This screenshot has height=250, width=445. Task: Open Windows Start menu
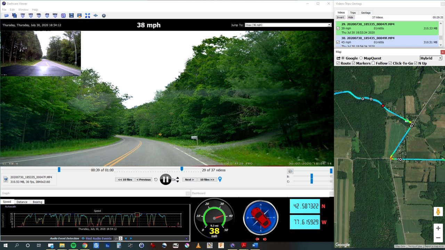click(5, 245)
